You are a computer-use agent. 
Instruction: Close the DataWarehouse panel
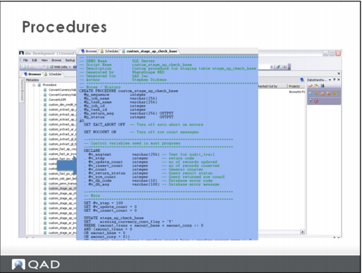(339, 80)
